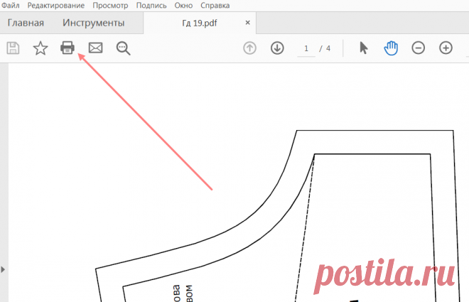This screenshot has height=302, width=469.
Task: Zoom out with the minus button
Action: click(x=418, y=48)
